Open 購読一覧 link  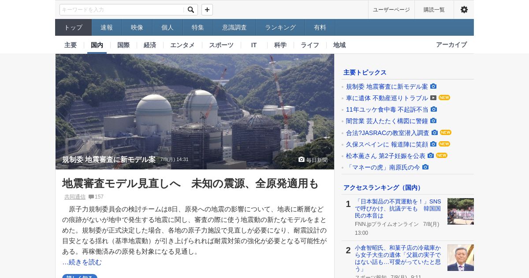click(x=434, y=10)
